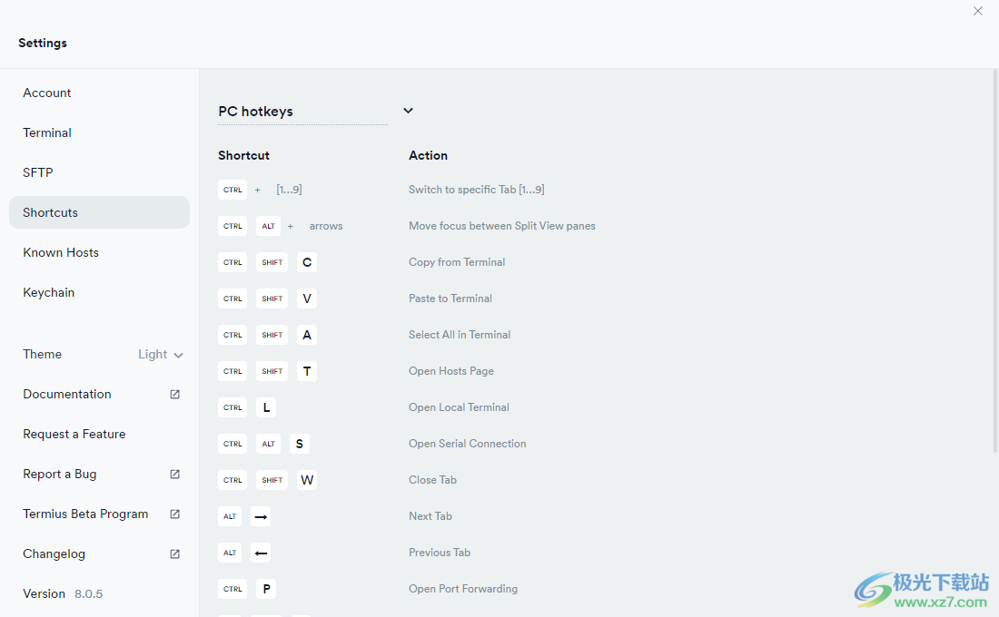Click the 'arrows' label in shortcut row

coord(326,226)
